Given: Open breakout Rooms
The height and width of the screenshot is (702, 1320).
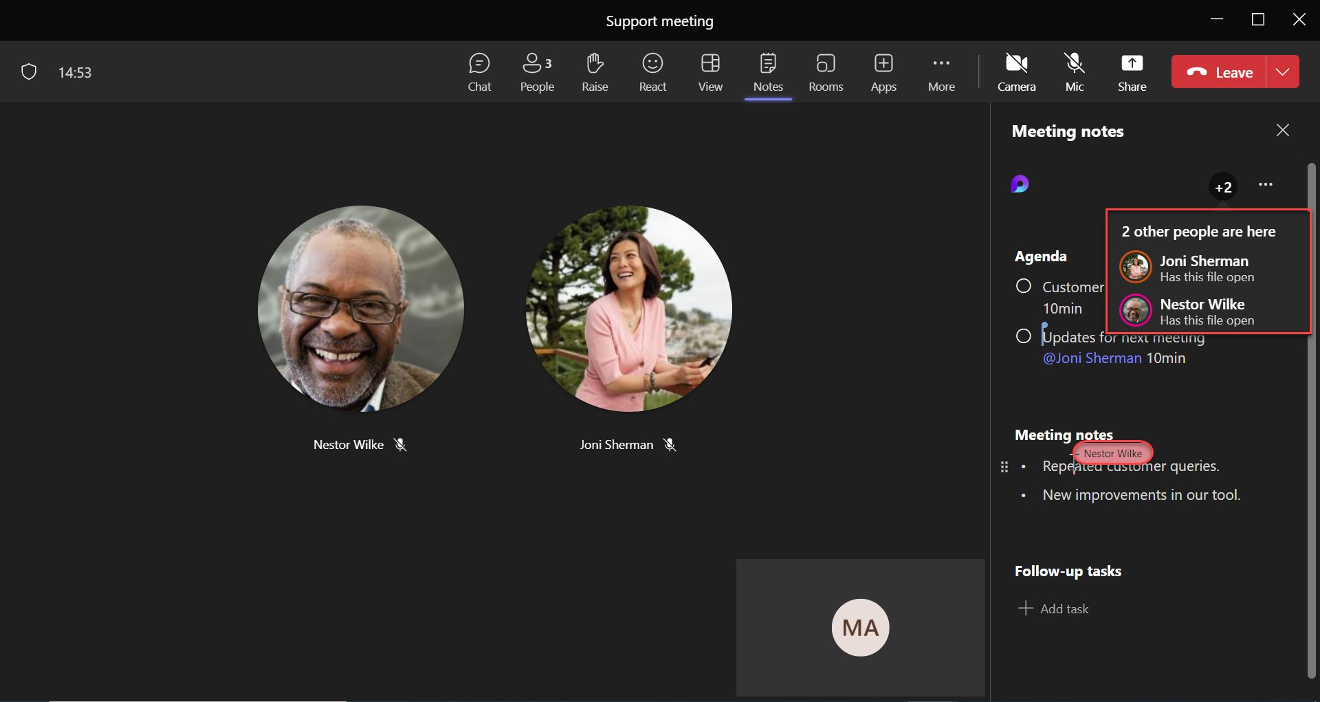Looking at the screenshot, I should point(826,72).
